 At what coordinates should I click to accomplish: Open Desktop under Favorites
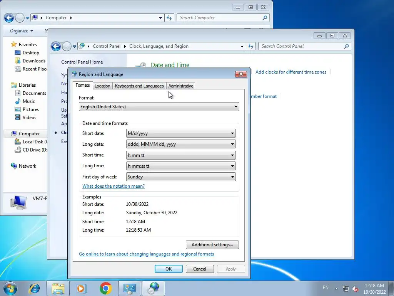(31, 52)
